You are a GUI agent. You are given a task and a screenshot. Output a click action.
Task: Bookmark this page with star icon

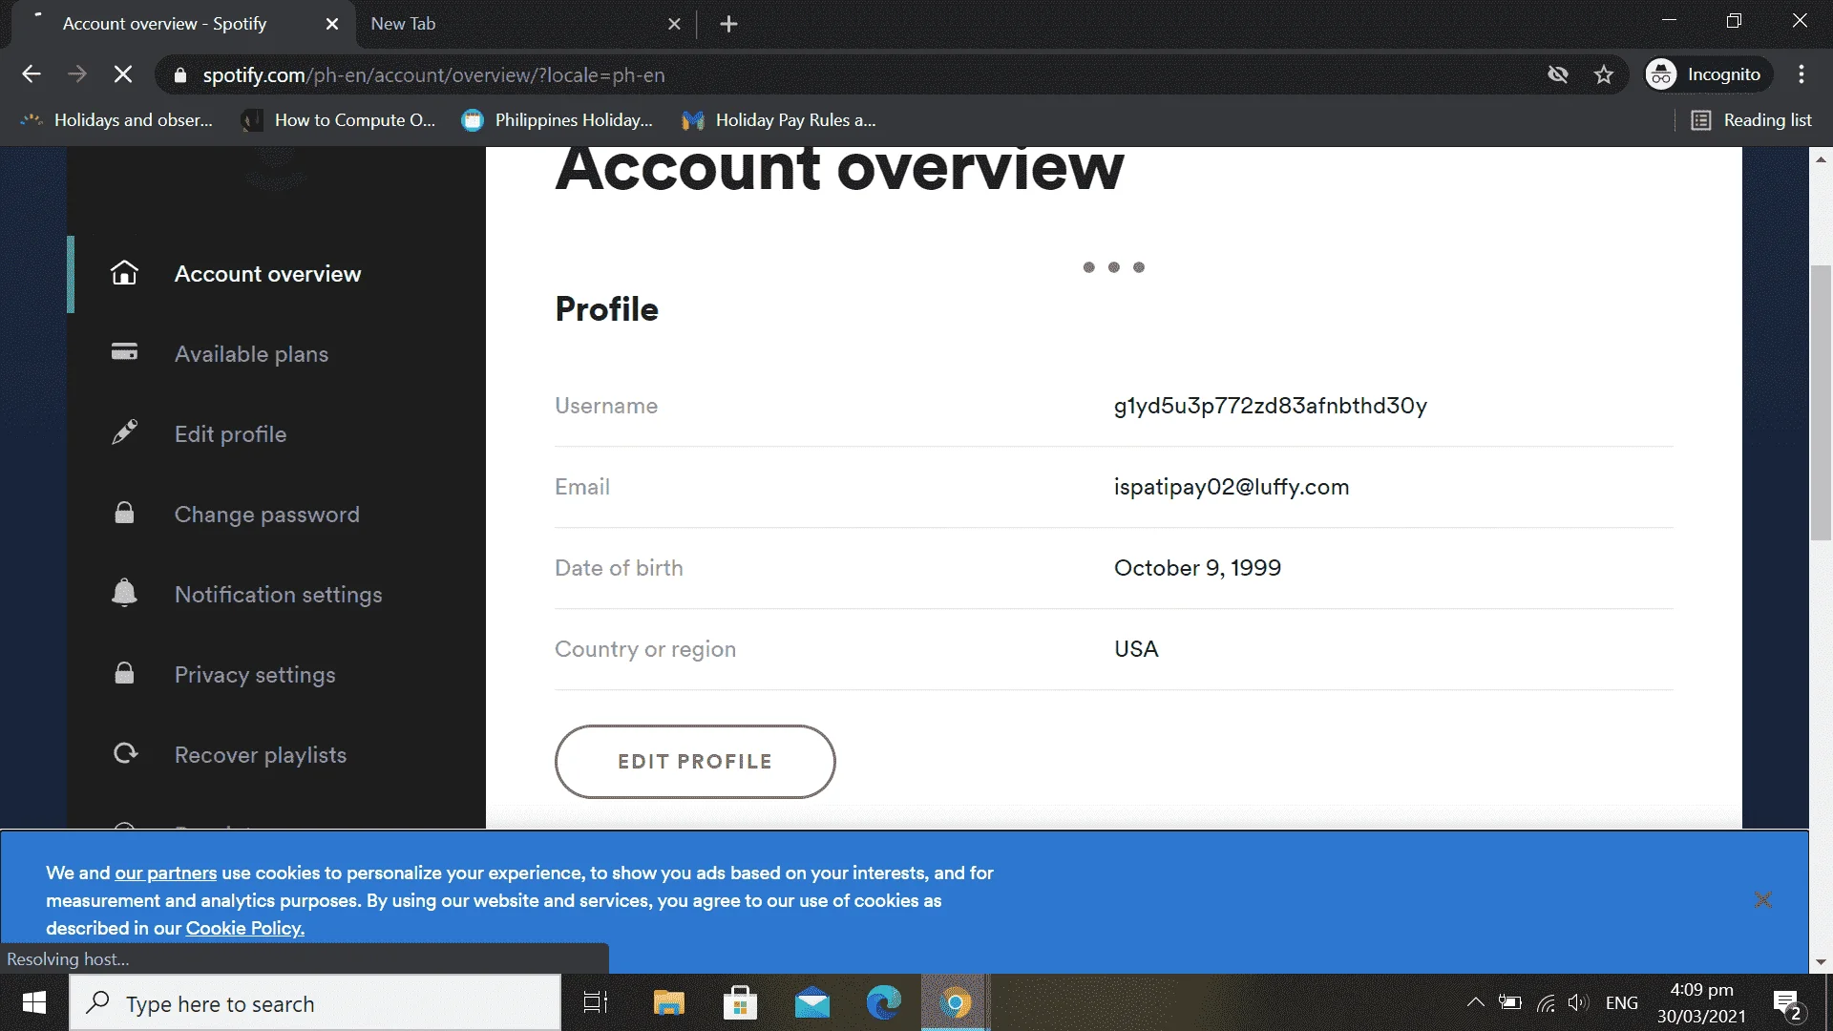point(1604,74)
